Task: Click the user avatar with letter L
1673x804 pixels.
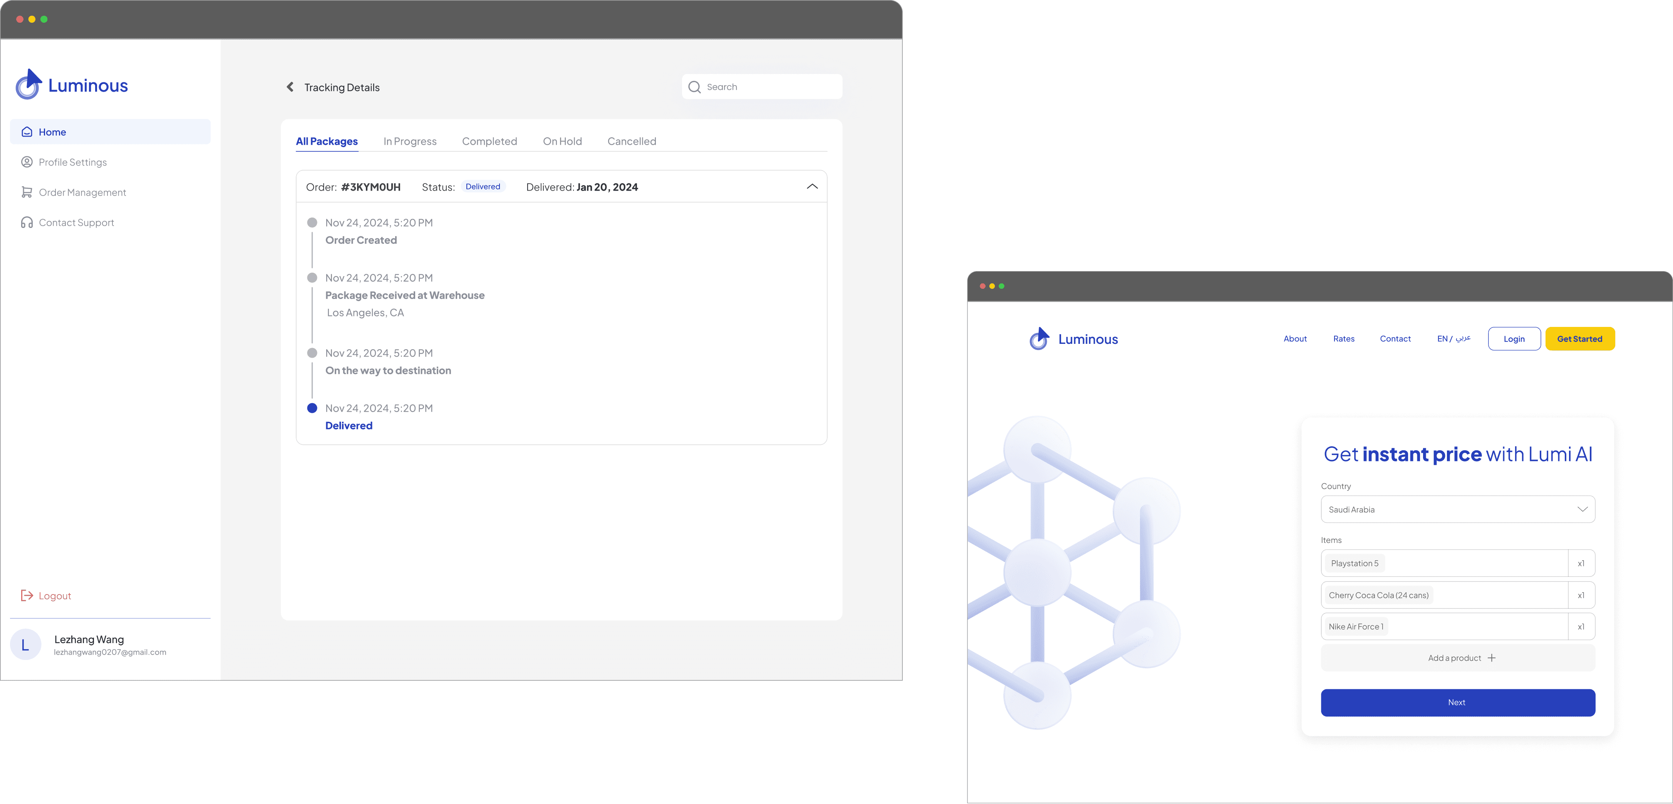Action: tap(26, 645)
